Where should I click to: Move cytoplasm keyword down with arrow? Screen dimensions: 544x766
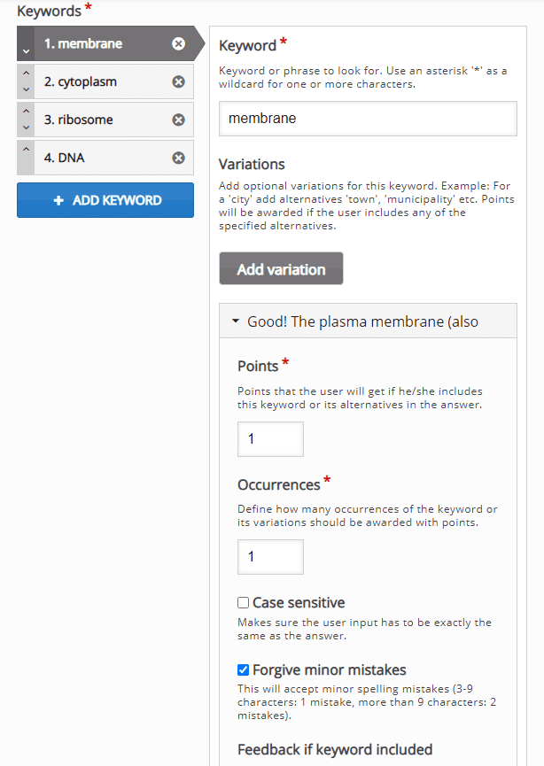[26, 90]
